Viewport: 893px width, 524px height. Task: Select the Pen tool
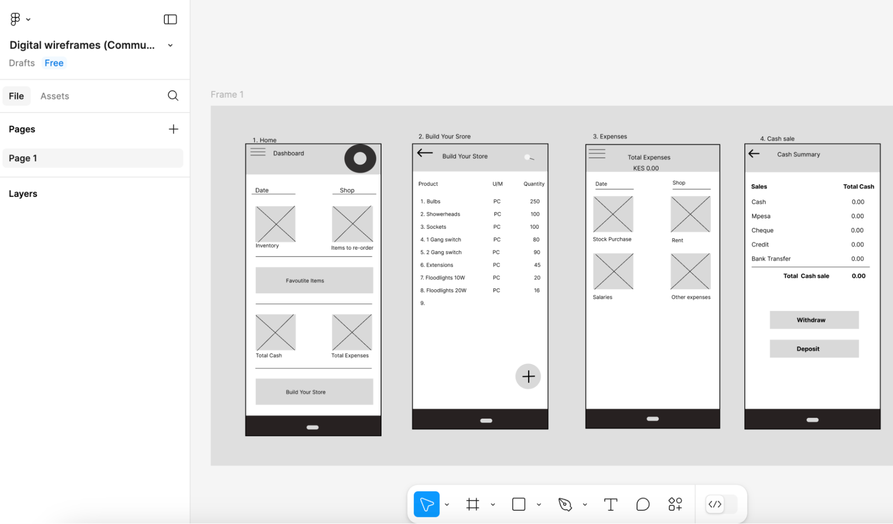click(x=565, y=504)
